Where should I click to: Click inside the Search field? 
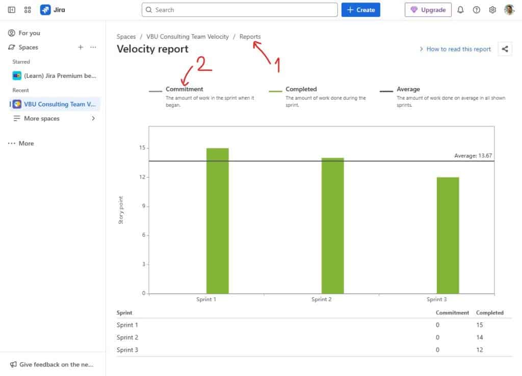240,10
